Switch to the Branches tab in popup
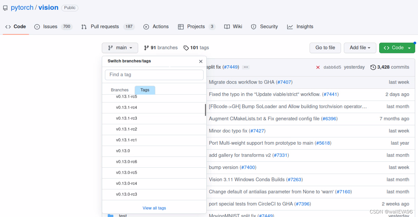The height and width of the screenshot is (217, 418). 120,90
